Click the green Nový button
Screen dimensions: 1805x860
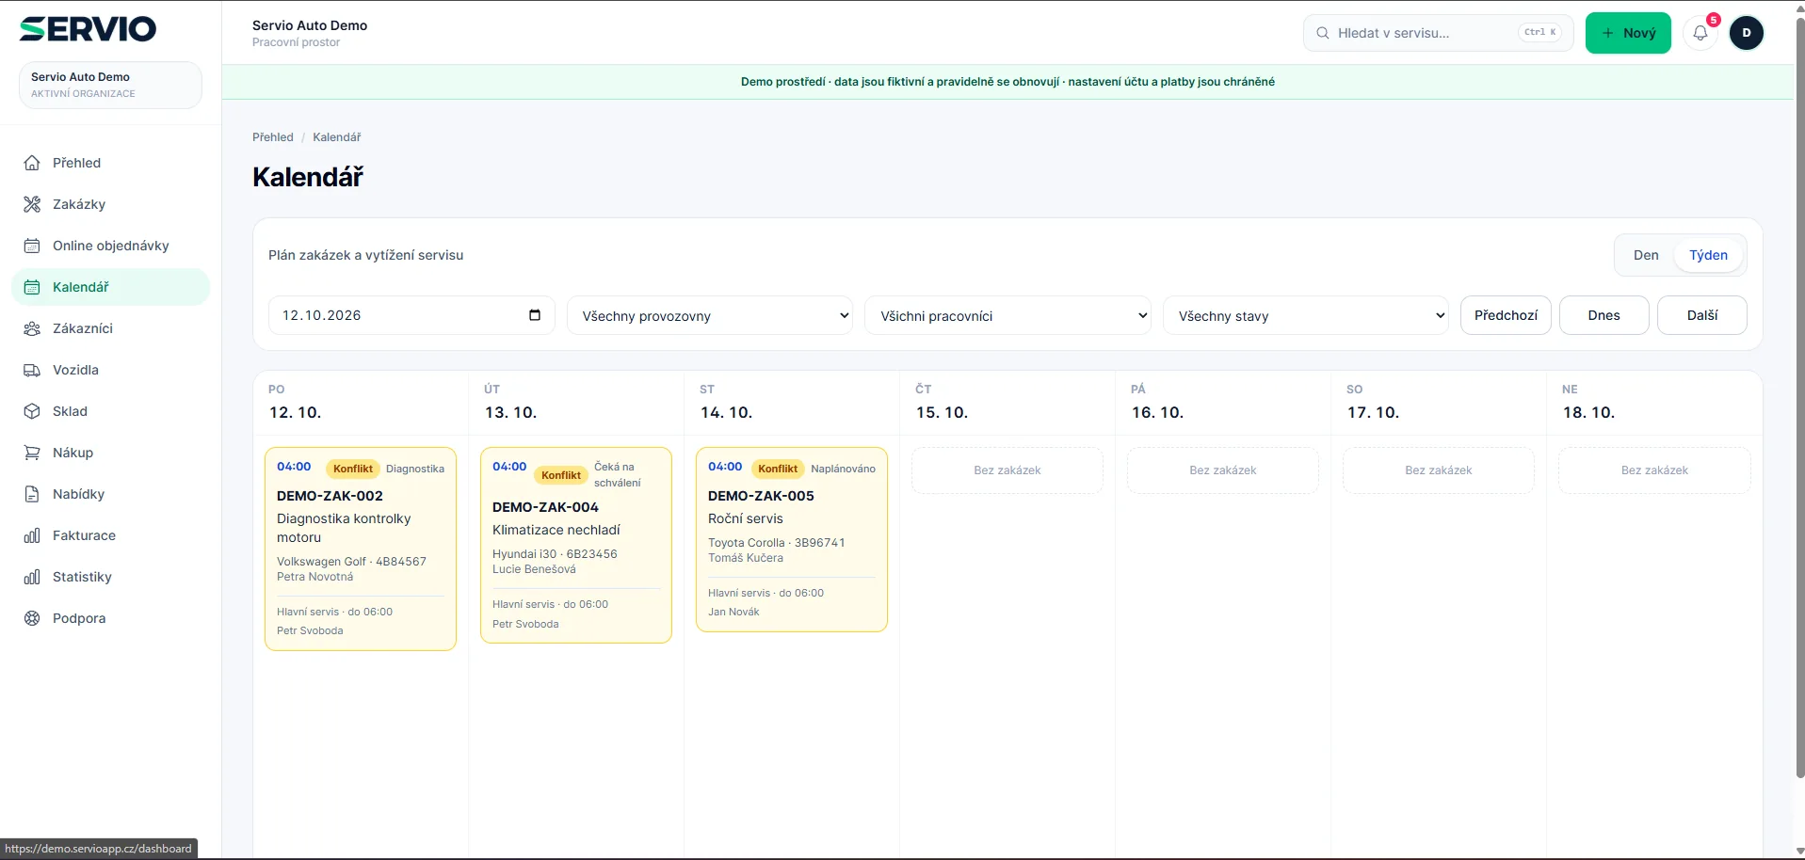point(1628,33)
